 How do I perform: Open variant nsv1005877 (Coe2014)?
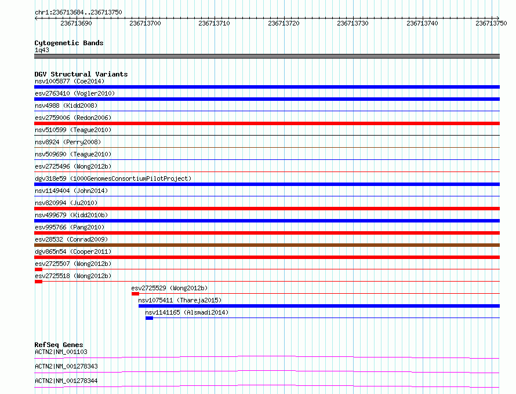pos(70,81)
